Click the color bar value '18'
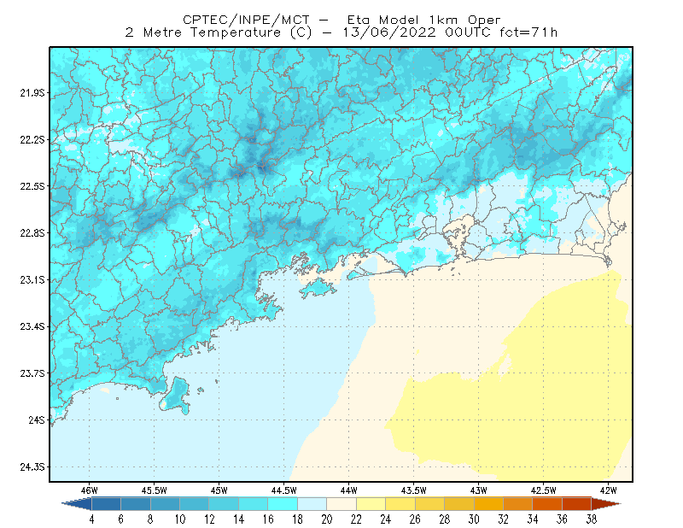 coord(297,519)
